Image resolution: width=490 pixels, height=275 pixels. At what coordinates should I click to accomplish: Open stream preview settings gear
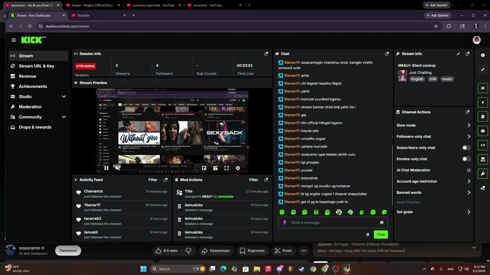238,168
